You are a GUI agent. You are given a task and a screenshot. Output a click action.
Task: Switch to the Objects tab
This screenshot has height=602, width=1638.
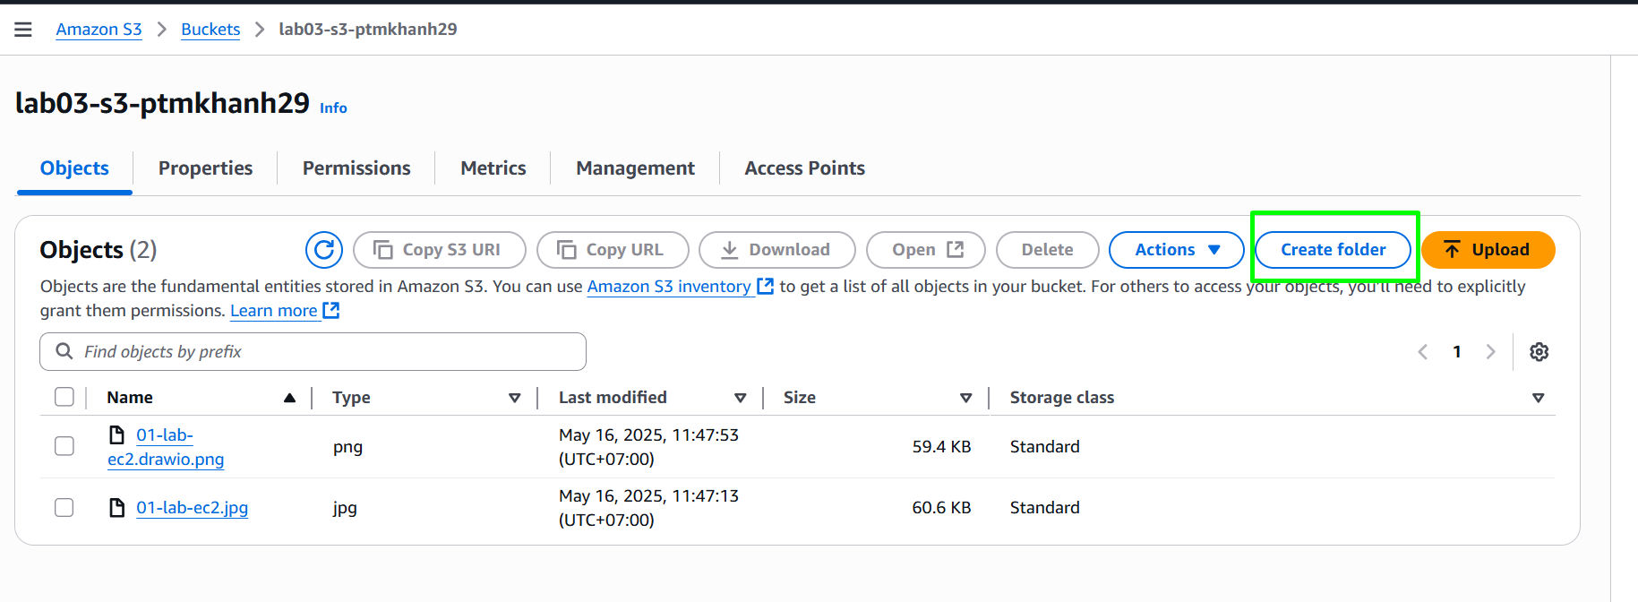[74, 168]
